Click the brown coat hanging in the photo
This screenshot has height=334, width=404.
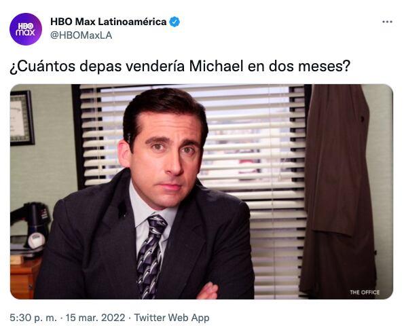pos(338,189)
